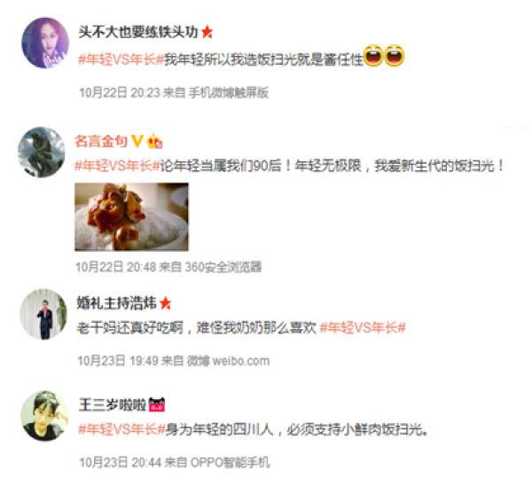Click #年轻VS年长# hashtag in 婚礼主持浩炜's post
The width and height of the screenshot is (532, 493).
coord(363,328)
